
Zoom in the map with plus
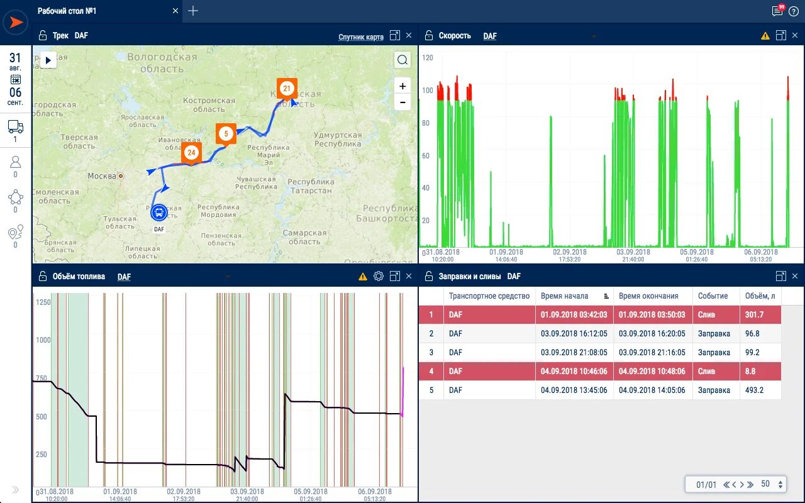pos(402,86)
